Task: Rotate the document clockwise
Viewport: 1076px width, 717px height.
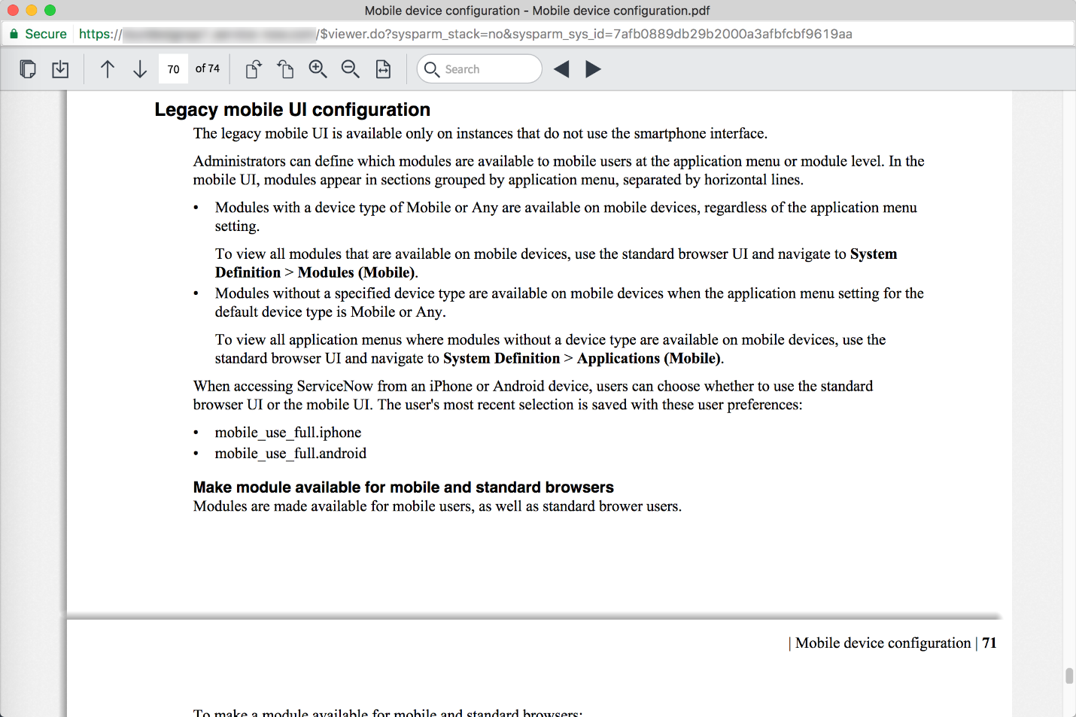Action: (254, 69)
